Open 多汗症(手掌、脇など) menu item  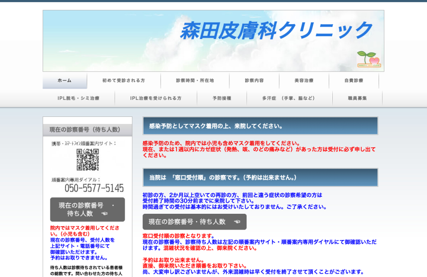click(x=289, y=98)
